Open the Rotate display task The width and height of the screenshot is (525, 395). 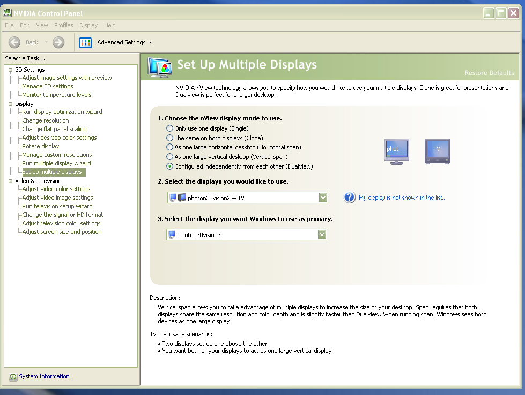pos(41,146)
